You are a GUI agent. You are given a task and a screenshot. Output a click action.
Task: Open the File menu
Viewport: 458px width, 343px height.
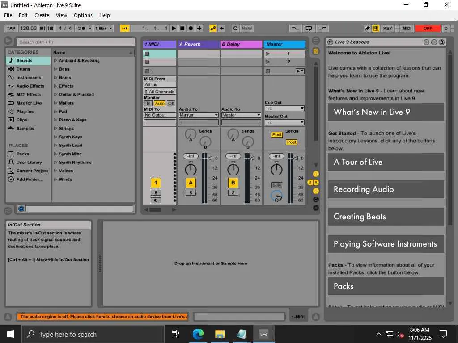click(8, 15)
